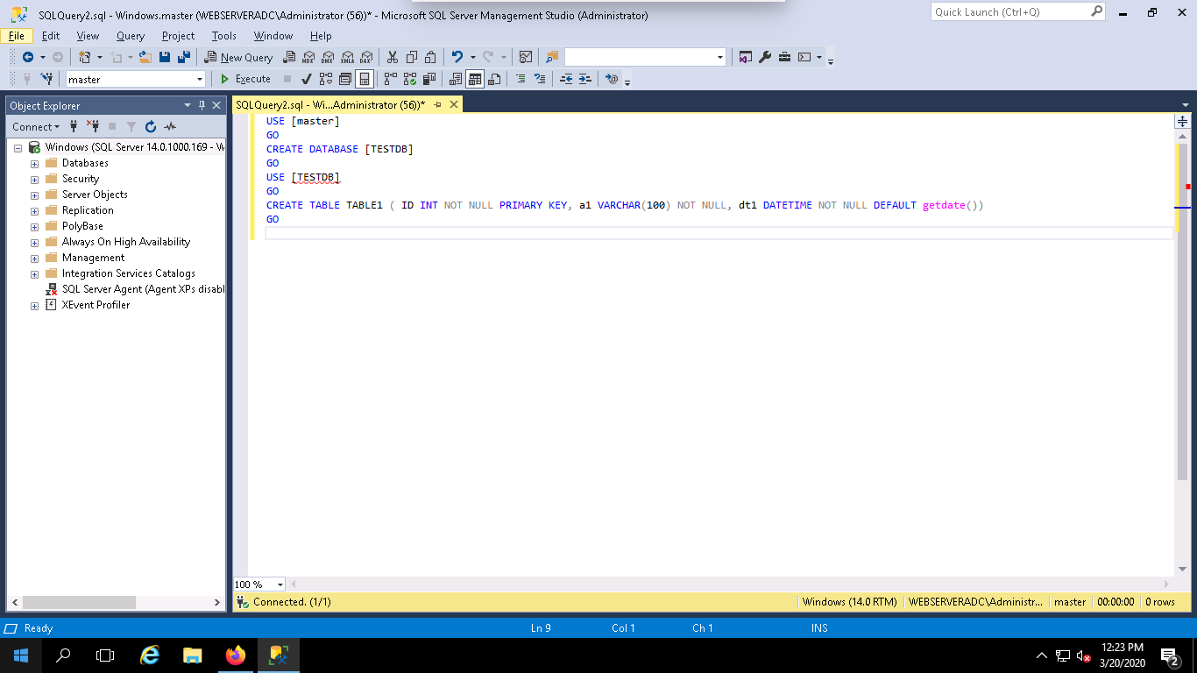Open Activity Monitor from Object Explorer toolbar
The image size is (1197, 673).
pos(170,127)
